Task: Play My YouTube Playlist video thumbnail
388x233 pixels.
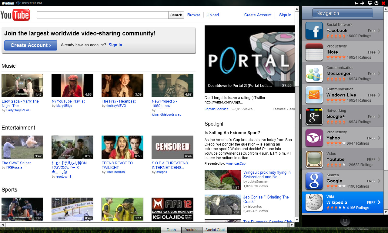Action: (72, 85)
